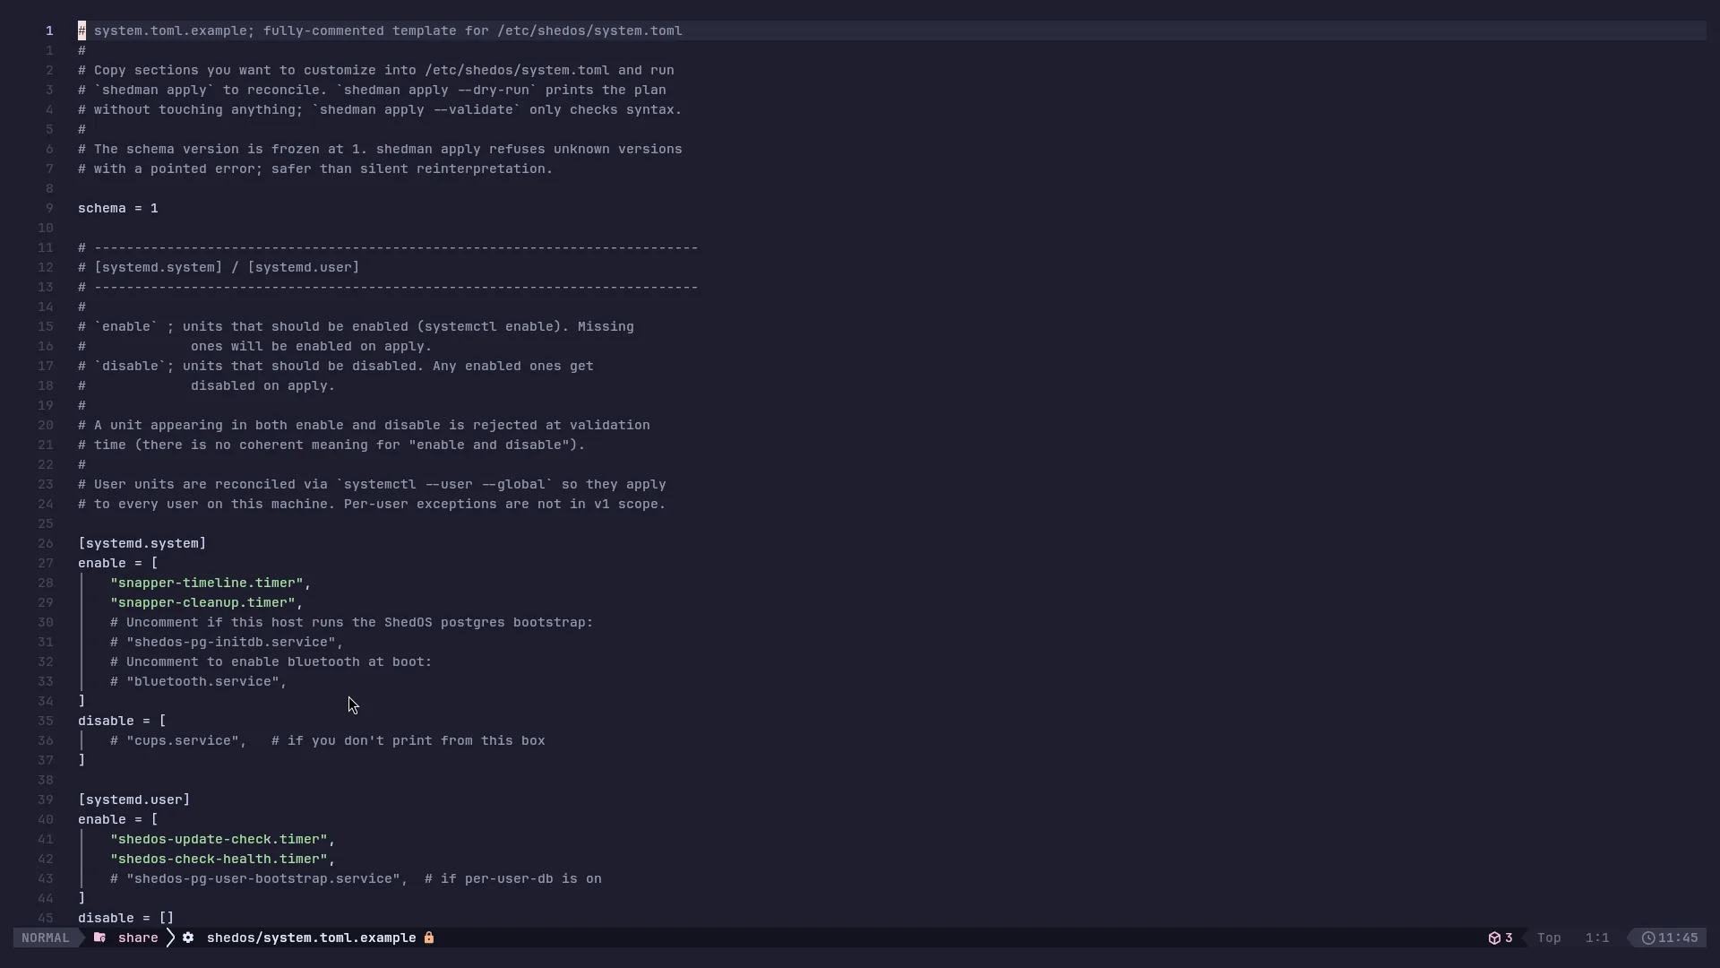This screenshot has height=968, width=1720.
Task: Click line number 9 in the gutter
Action: [49, 208]
